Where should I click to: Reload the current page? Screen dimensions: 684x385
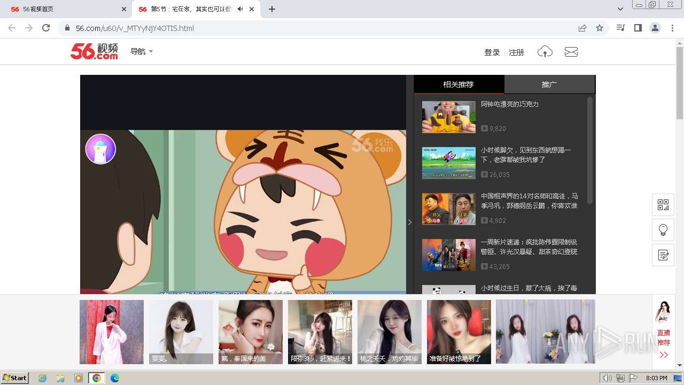click(x=46, y=28)
